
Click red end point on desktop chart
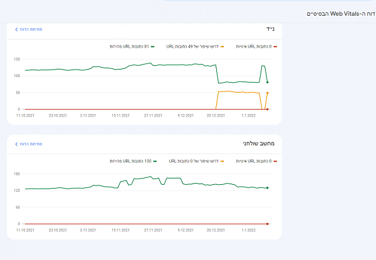coord(268,224)
